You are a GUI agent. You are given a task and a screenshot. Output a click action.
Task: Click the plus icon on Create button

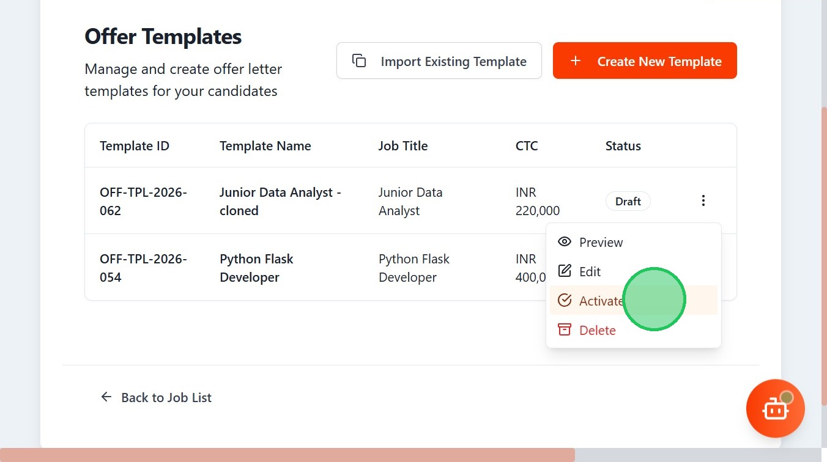click(x=575, y=61)
